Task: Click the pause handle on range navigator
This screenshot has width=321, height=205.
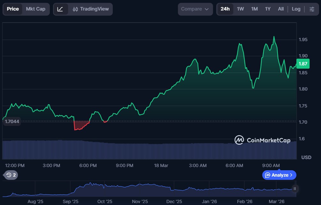Action: click(295, 188)
